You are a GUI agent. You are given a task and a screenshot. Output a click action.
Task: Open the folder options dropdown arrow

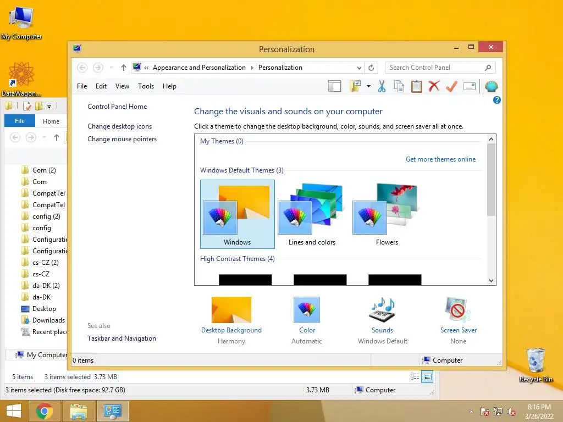coord(368,86)
